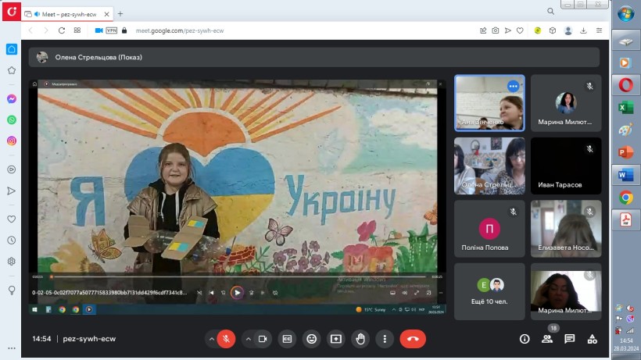641x360 pixels.
Task: Select the Марина Милют avatar tile
Action: (x=566, y=103)
